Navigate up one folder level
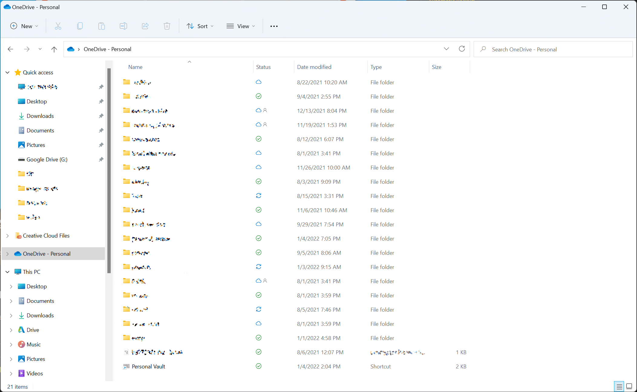 54,49
